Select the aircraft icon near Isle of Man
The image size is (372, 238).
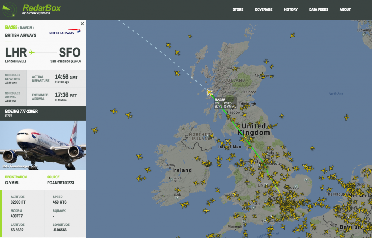pyautogui.click(x=228, y=142)
